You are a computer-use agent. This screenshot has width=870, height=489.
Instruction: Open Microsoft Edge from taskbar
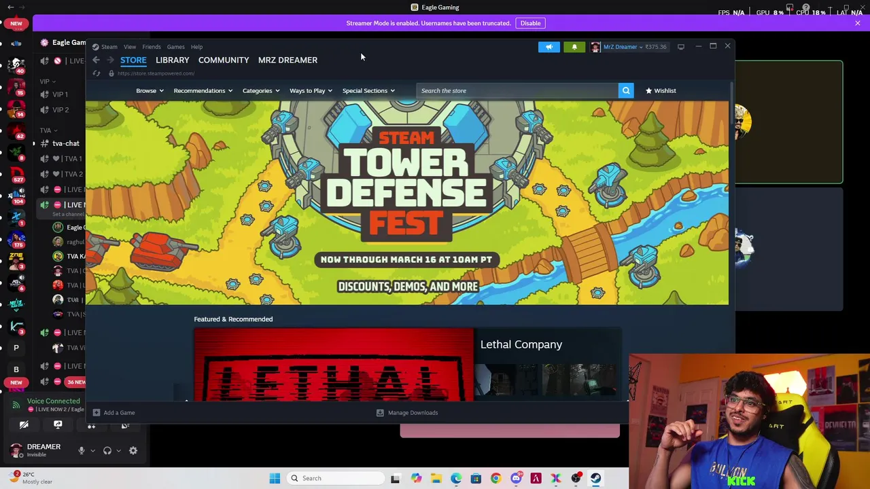point(456,478)
